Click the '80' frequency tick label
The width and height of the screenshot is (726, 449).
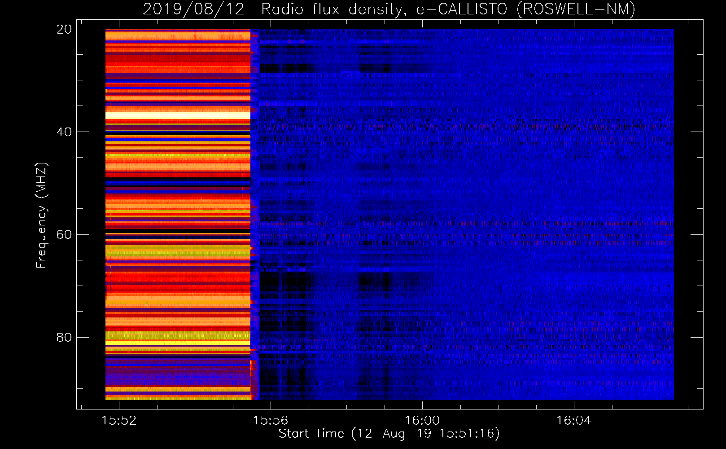coord(64,338)
